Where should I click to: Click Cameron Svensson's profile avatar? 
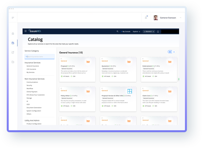pyautogui.click(x=156, y=18)
